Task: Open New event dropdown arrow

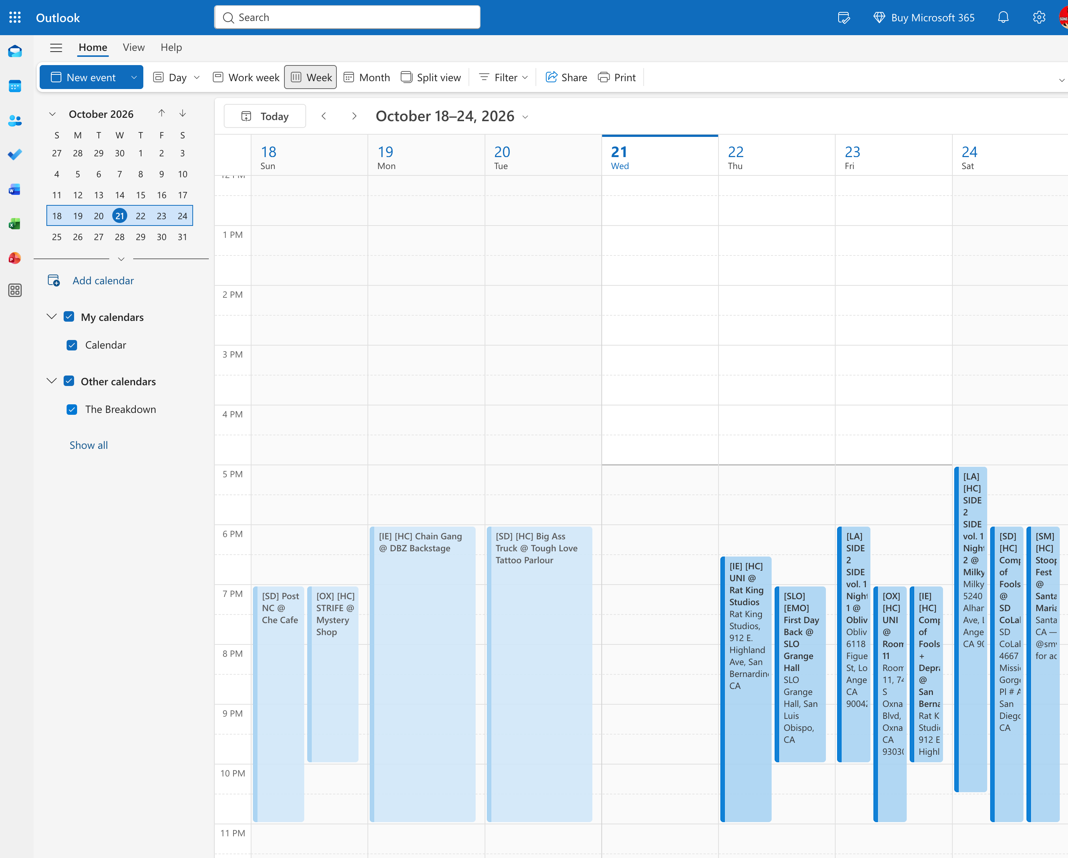Action: 134,78
